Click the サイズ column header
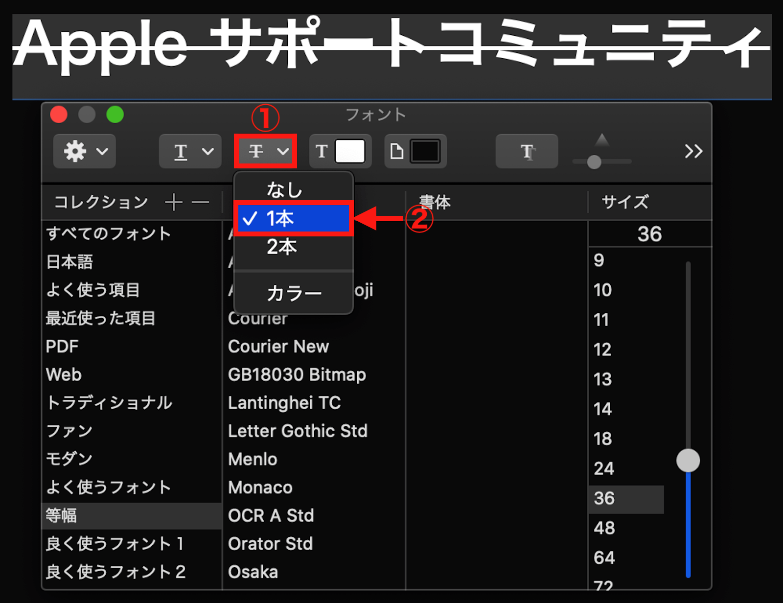Screen dimensions: 783x603 (625, 202)
